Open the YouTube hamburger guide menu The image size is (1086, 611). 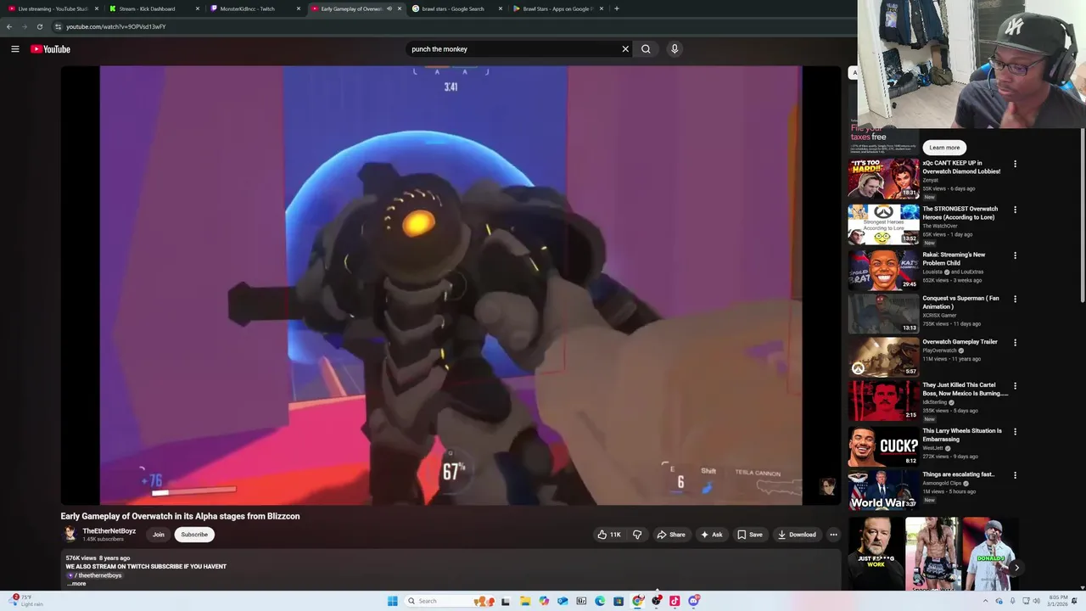tap(14, 49)
